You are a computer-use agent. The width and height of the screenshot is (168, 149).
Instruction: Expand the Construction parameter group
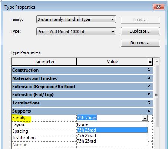coord(149,70)
